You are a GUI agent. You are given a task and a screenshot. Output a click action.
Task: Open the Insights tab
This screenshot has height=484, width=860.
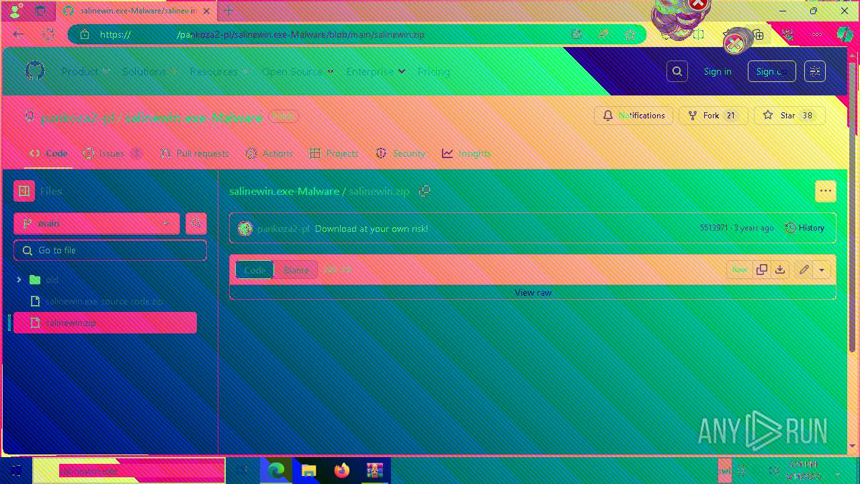click(x=466, y=153)
